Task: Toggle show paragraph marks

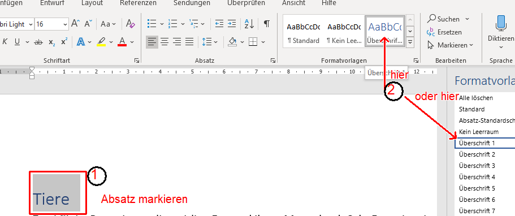Action: coord(267,24)
